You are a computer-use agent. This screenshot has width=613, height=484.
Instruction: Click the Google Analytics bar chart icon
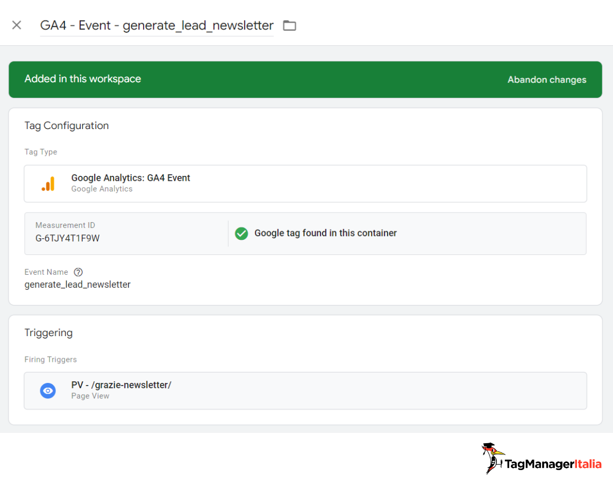(x=48, y=184)
